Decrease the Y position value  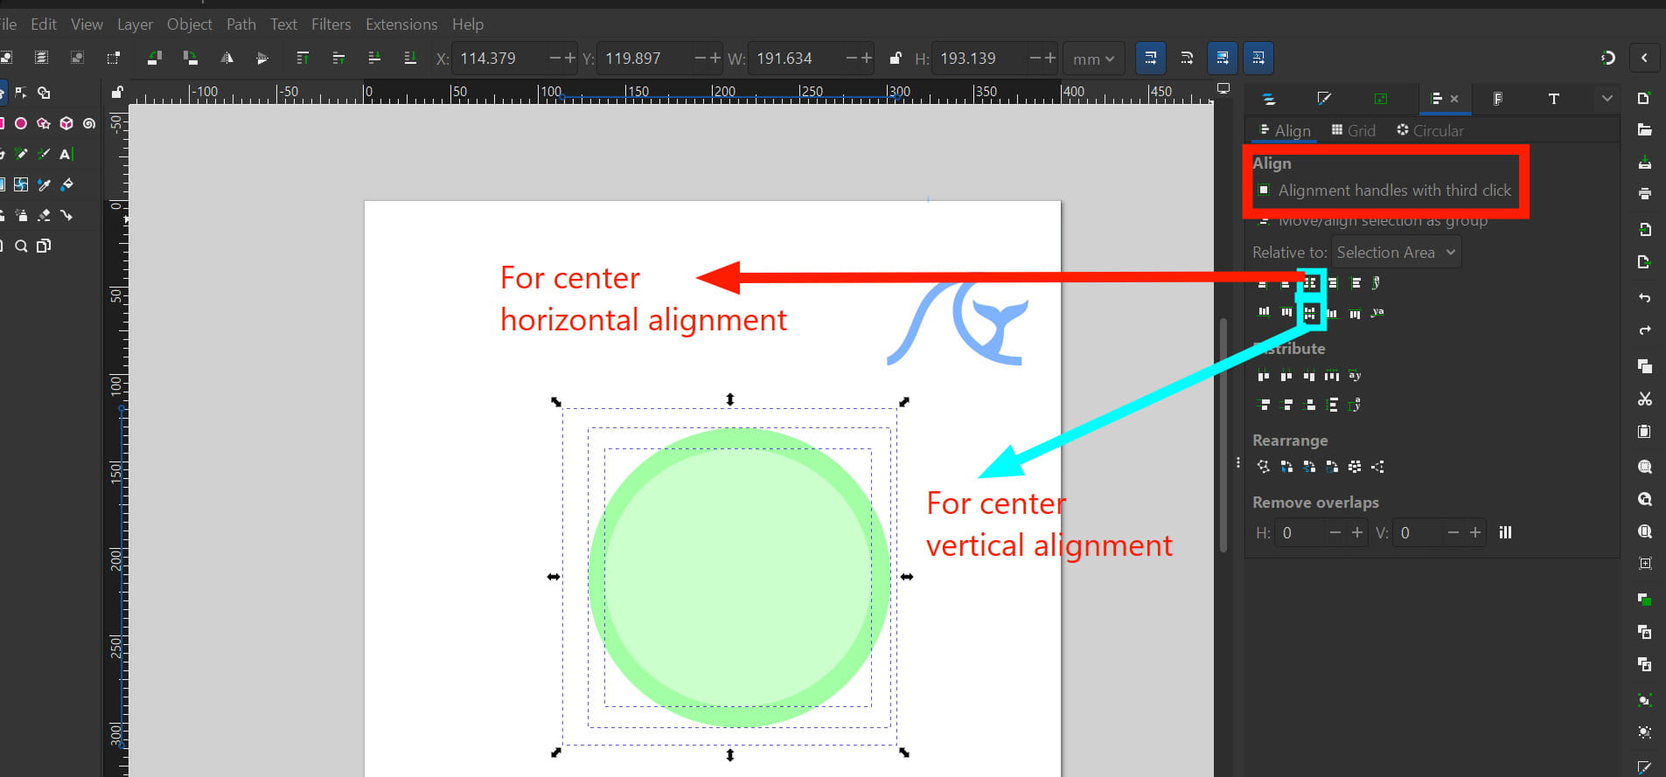pyautogui.click(x=700, y=59)
